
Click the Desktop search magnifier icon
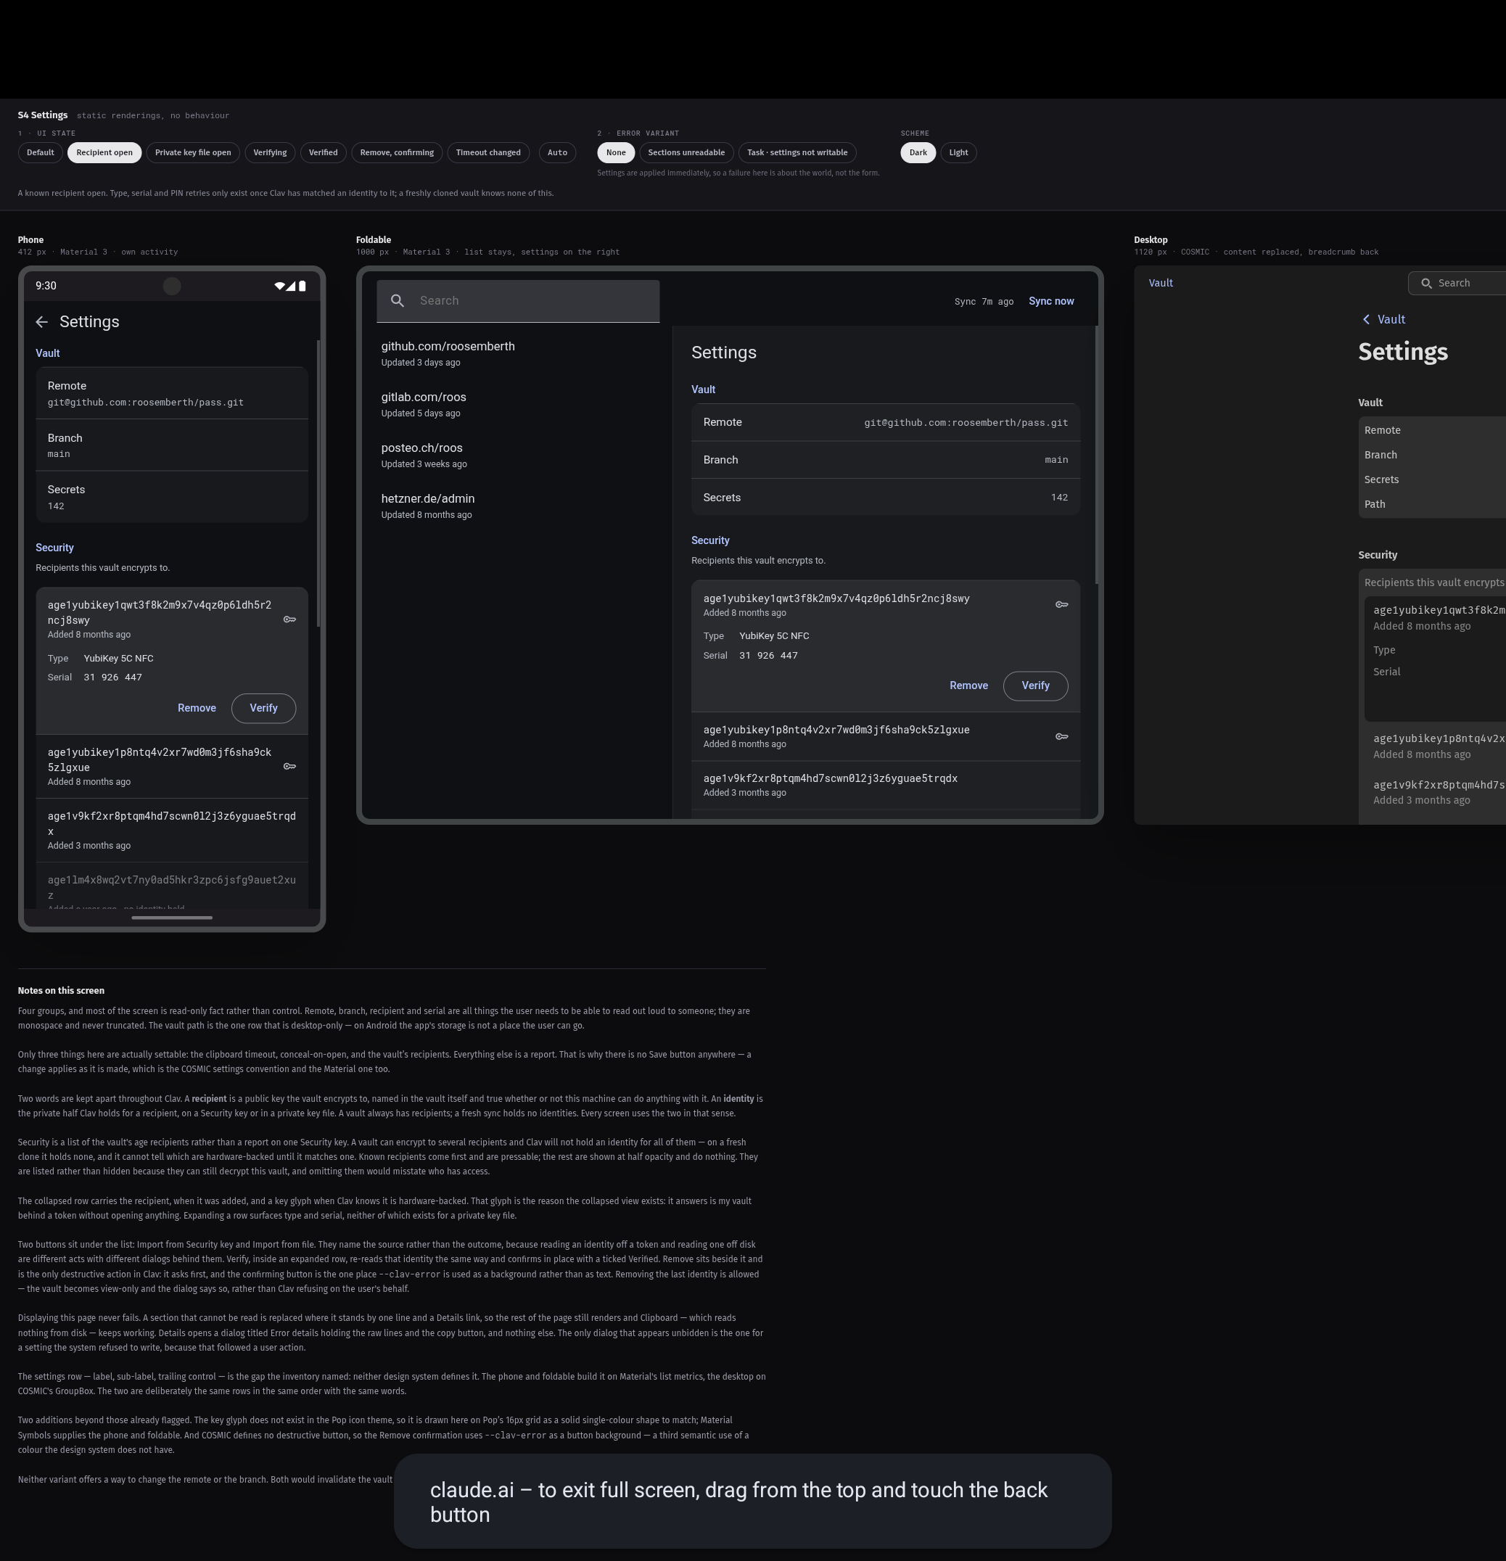click(1426, 284)
